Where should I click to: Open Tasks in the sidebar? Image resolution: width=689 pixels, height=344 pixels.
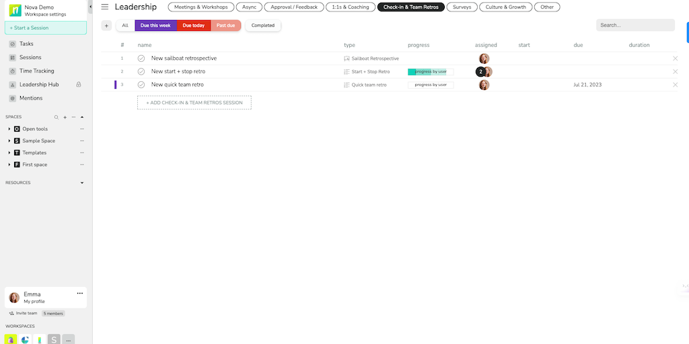click(x=26, y=44)
